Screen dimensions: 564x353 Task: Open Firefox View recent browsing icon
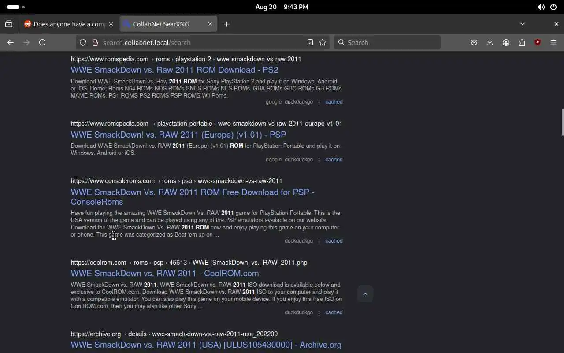click(9, 24)
